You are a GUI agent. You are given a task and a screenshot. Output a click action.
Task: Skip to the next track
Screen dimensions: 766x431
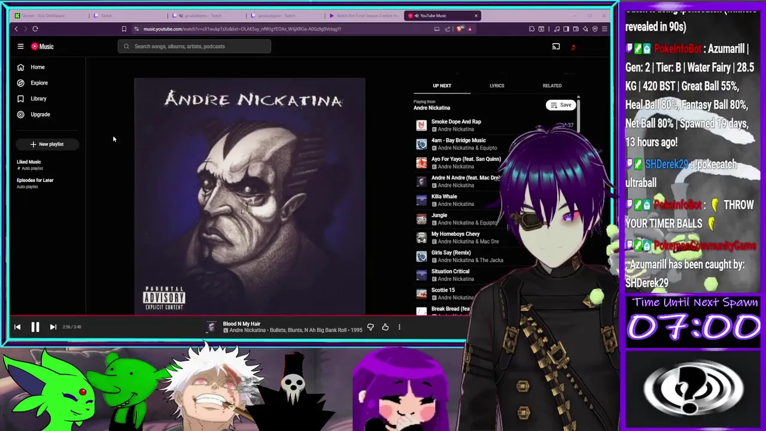click(53, 327)
